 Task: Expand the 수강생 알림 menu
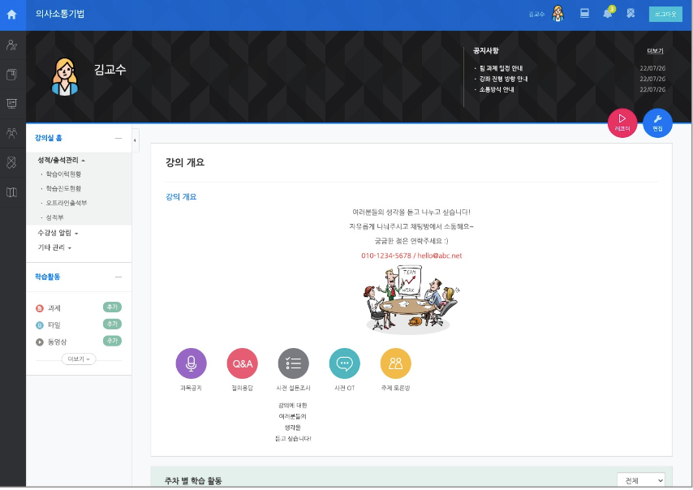point(58,233)
